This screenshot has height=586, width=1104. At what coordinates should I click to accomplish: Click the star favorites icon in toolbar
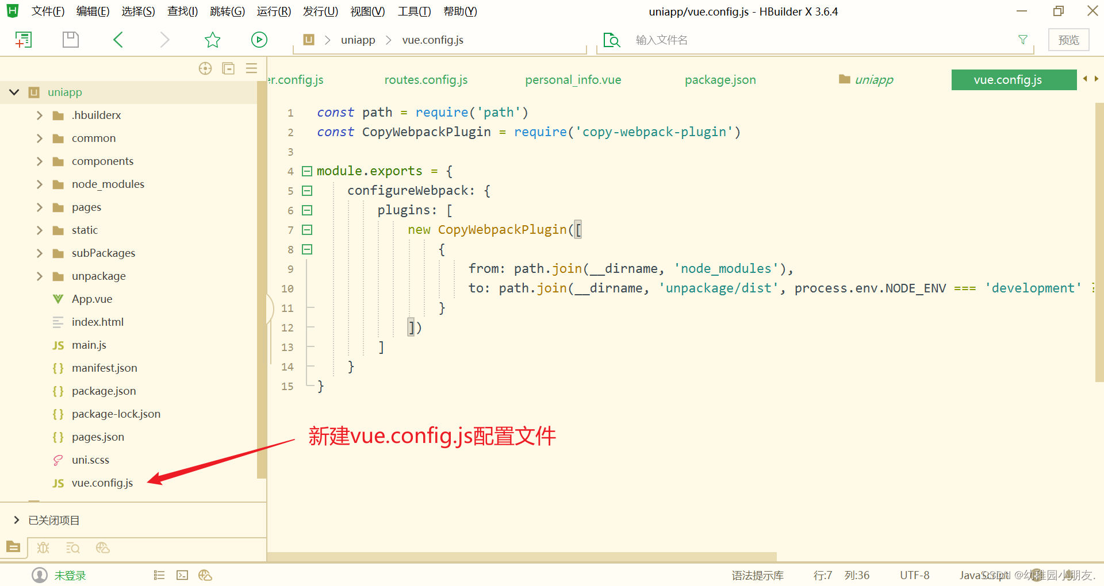pos(212,40)
